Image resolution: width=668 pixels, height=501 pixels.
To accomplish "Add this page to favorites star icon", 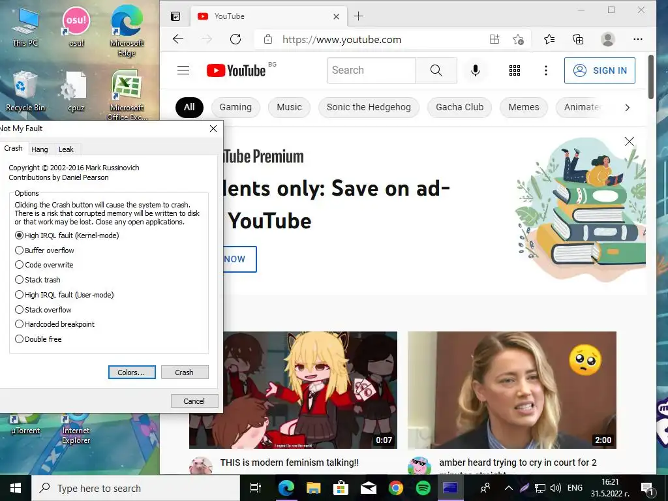I will pyautogui.click(x=518, y=40).
